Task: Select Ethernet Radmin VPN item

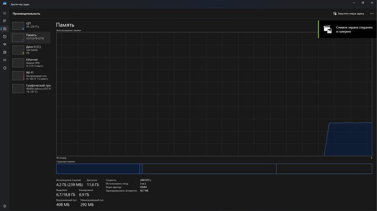Action: pyautogui.click(x=31, y=63)
